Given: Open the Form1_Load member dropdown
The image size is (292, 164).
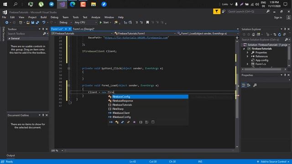Looking at the screenshot, I should (x=208, y=33).
